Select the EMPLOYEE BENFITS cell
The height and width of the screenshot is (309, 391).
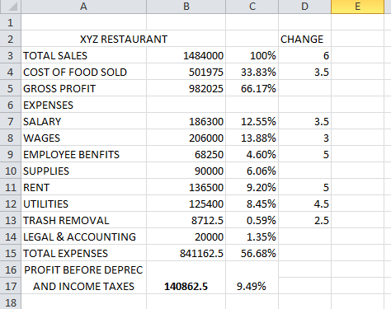point(84,154)
